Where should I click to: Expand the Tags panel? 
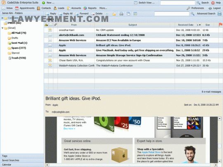[x=22, y=156]
